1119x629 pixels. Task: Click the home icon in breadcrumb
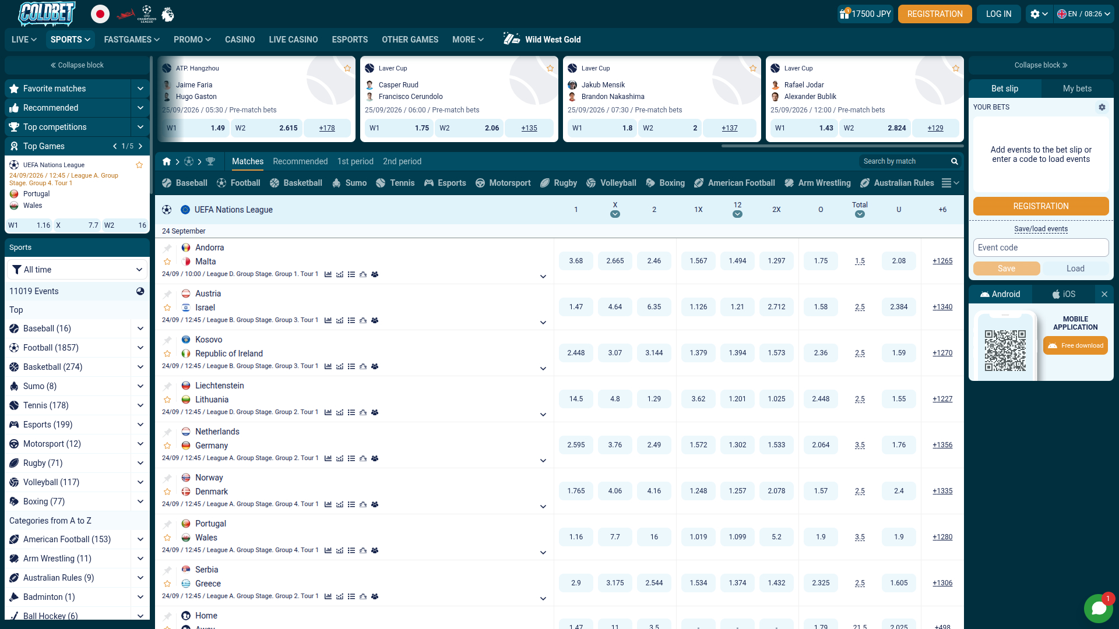tap(167, 161)
